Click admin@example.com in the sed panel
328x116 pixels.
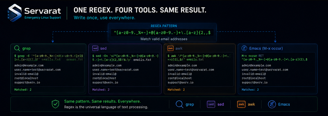click(x=107, y=66)
